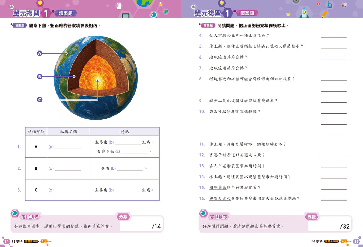363x247 pixels.
Task: Click the magnifier icon beside the left 考試技巧
Action: pyautogui.click(x=15, y=213)
